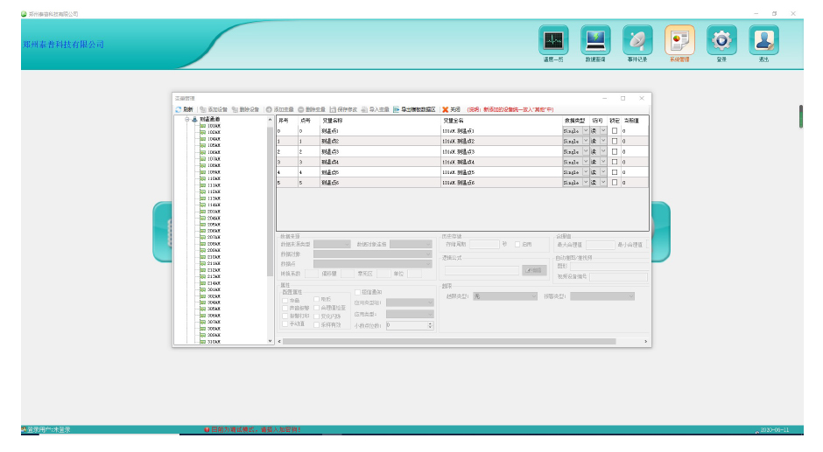Click the 变量名称 column header
This screenshot has width=823, height=452.
pyautogui.click(x=332, y=121)
